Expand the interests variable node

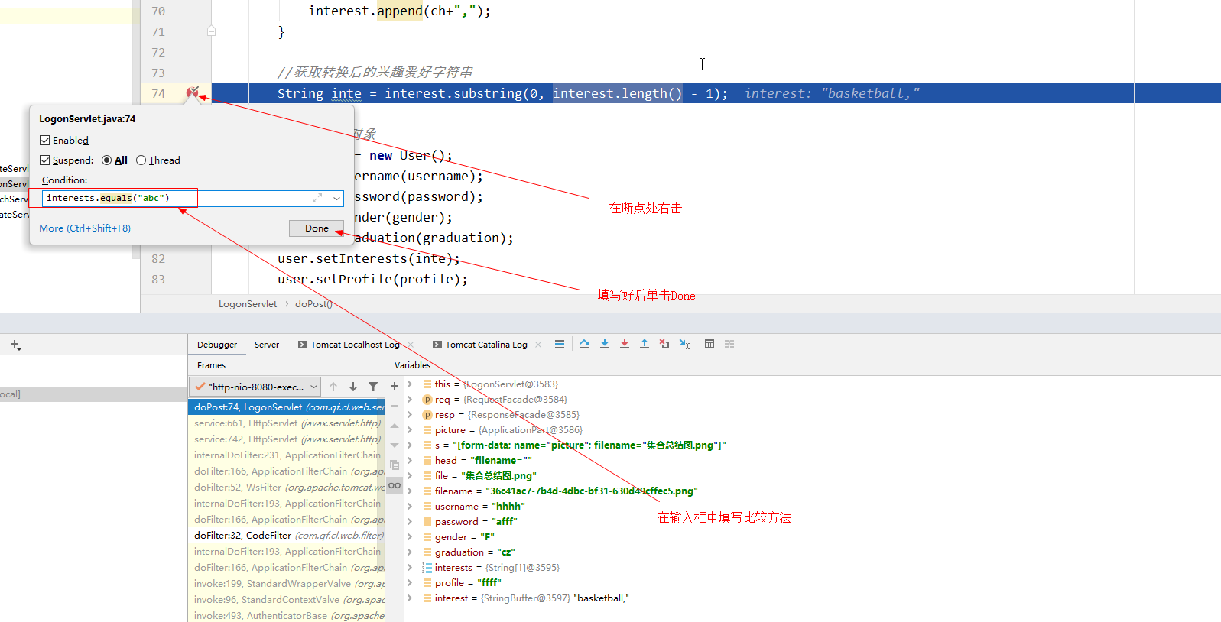point(410,568)
